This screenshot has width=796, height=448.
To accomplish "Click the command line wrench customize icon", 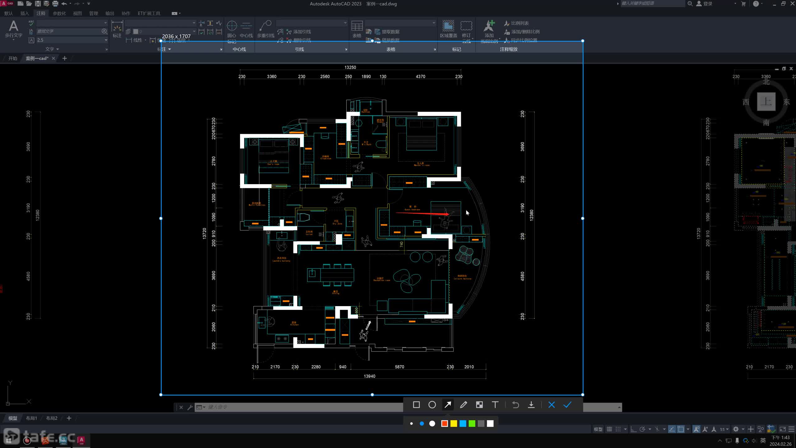I will (190, 407).
